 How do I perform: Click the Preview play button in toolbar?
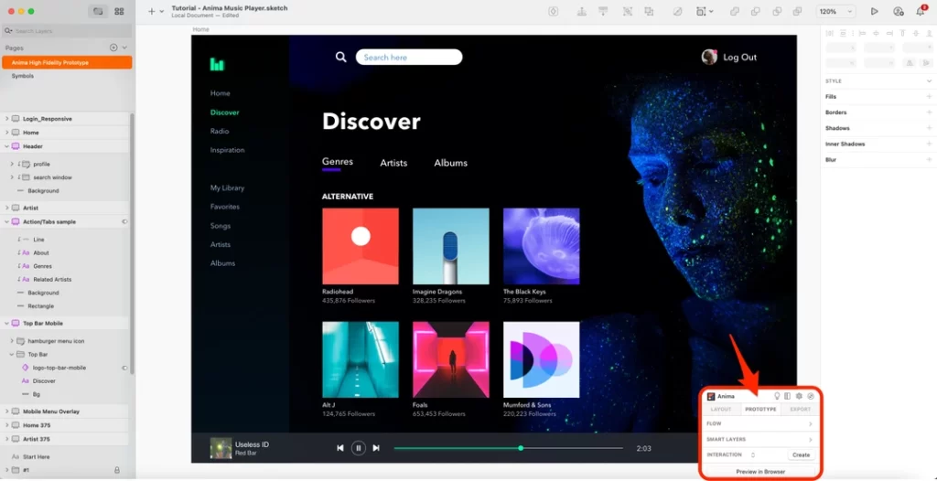(x=874, y=11)
